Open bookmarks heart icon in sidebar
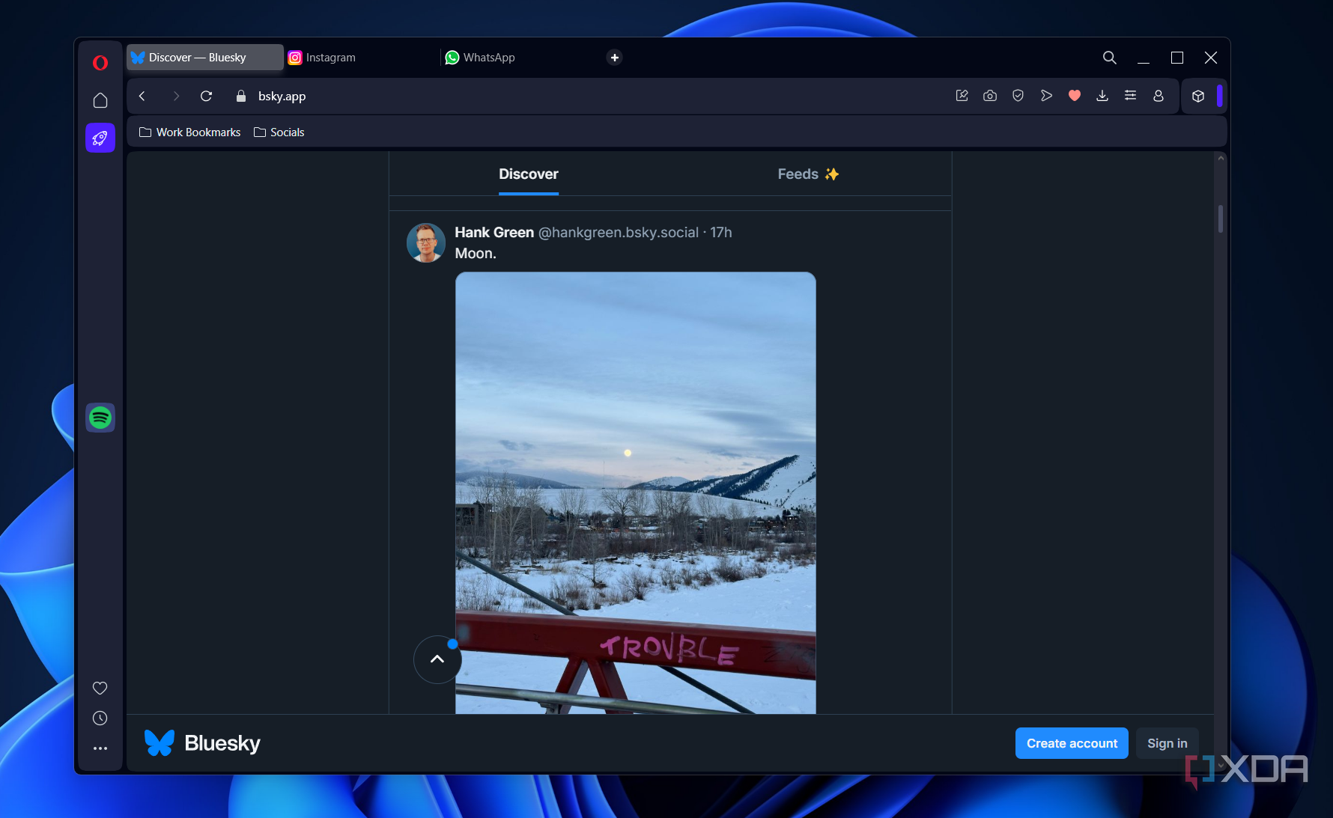The height and width of the screenshot is (818, 1333). [x=100, y=688]
